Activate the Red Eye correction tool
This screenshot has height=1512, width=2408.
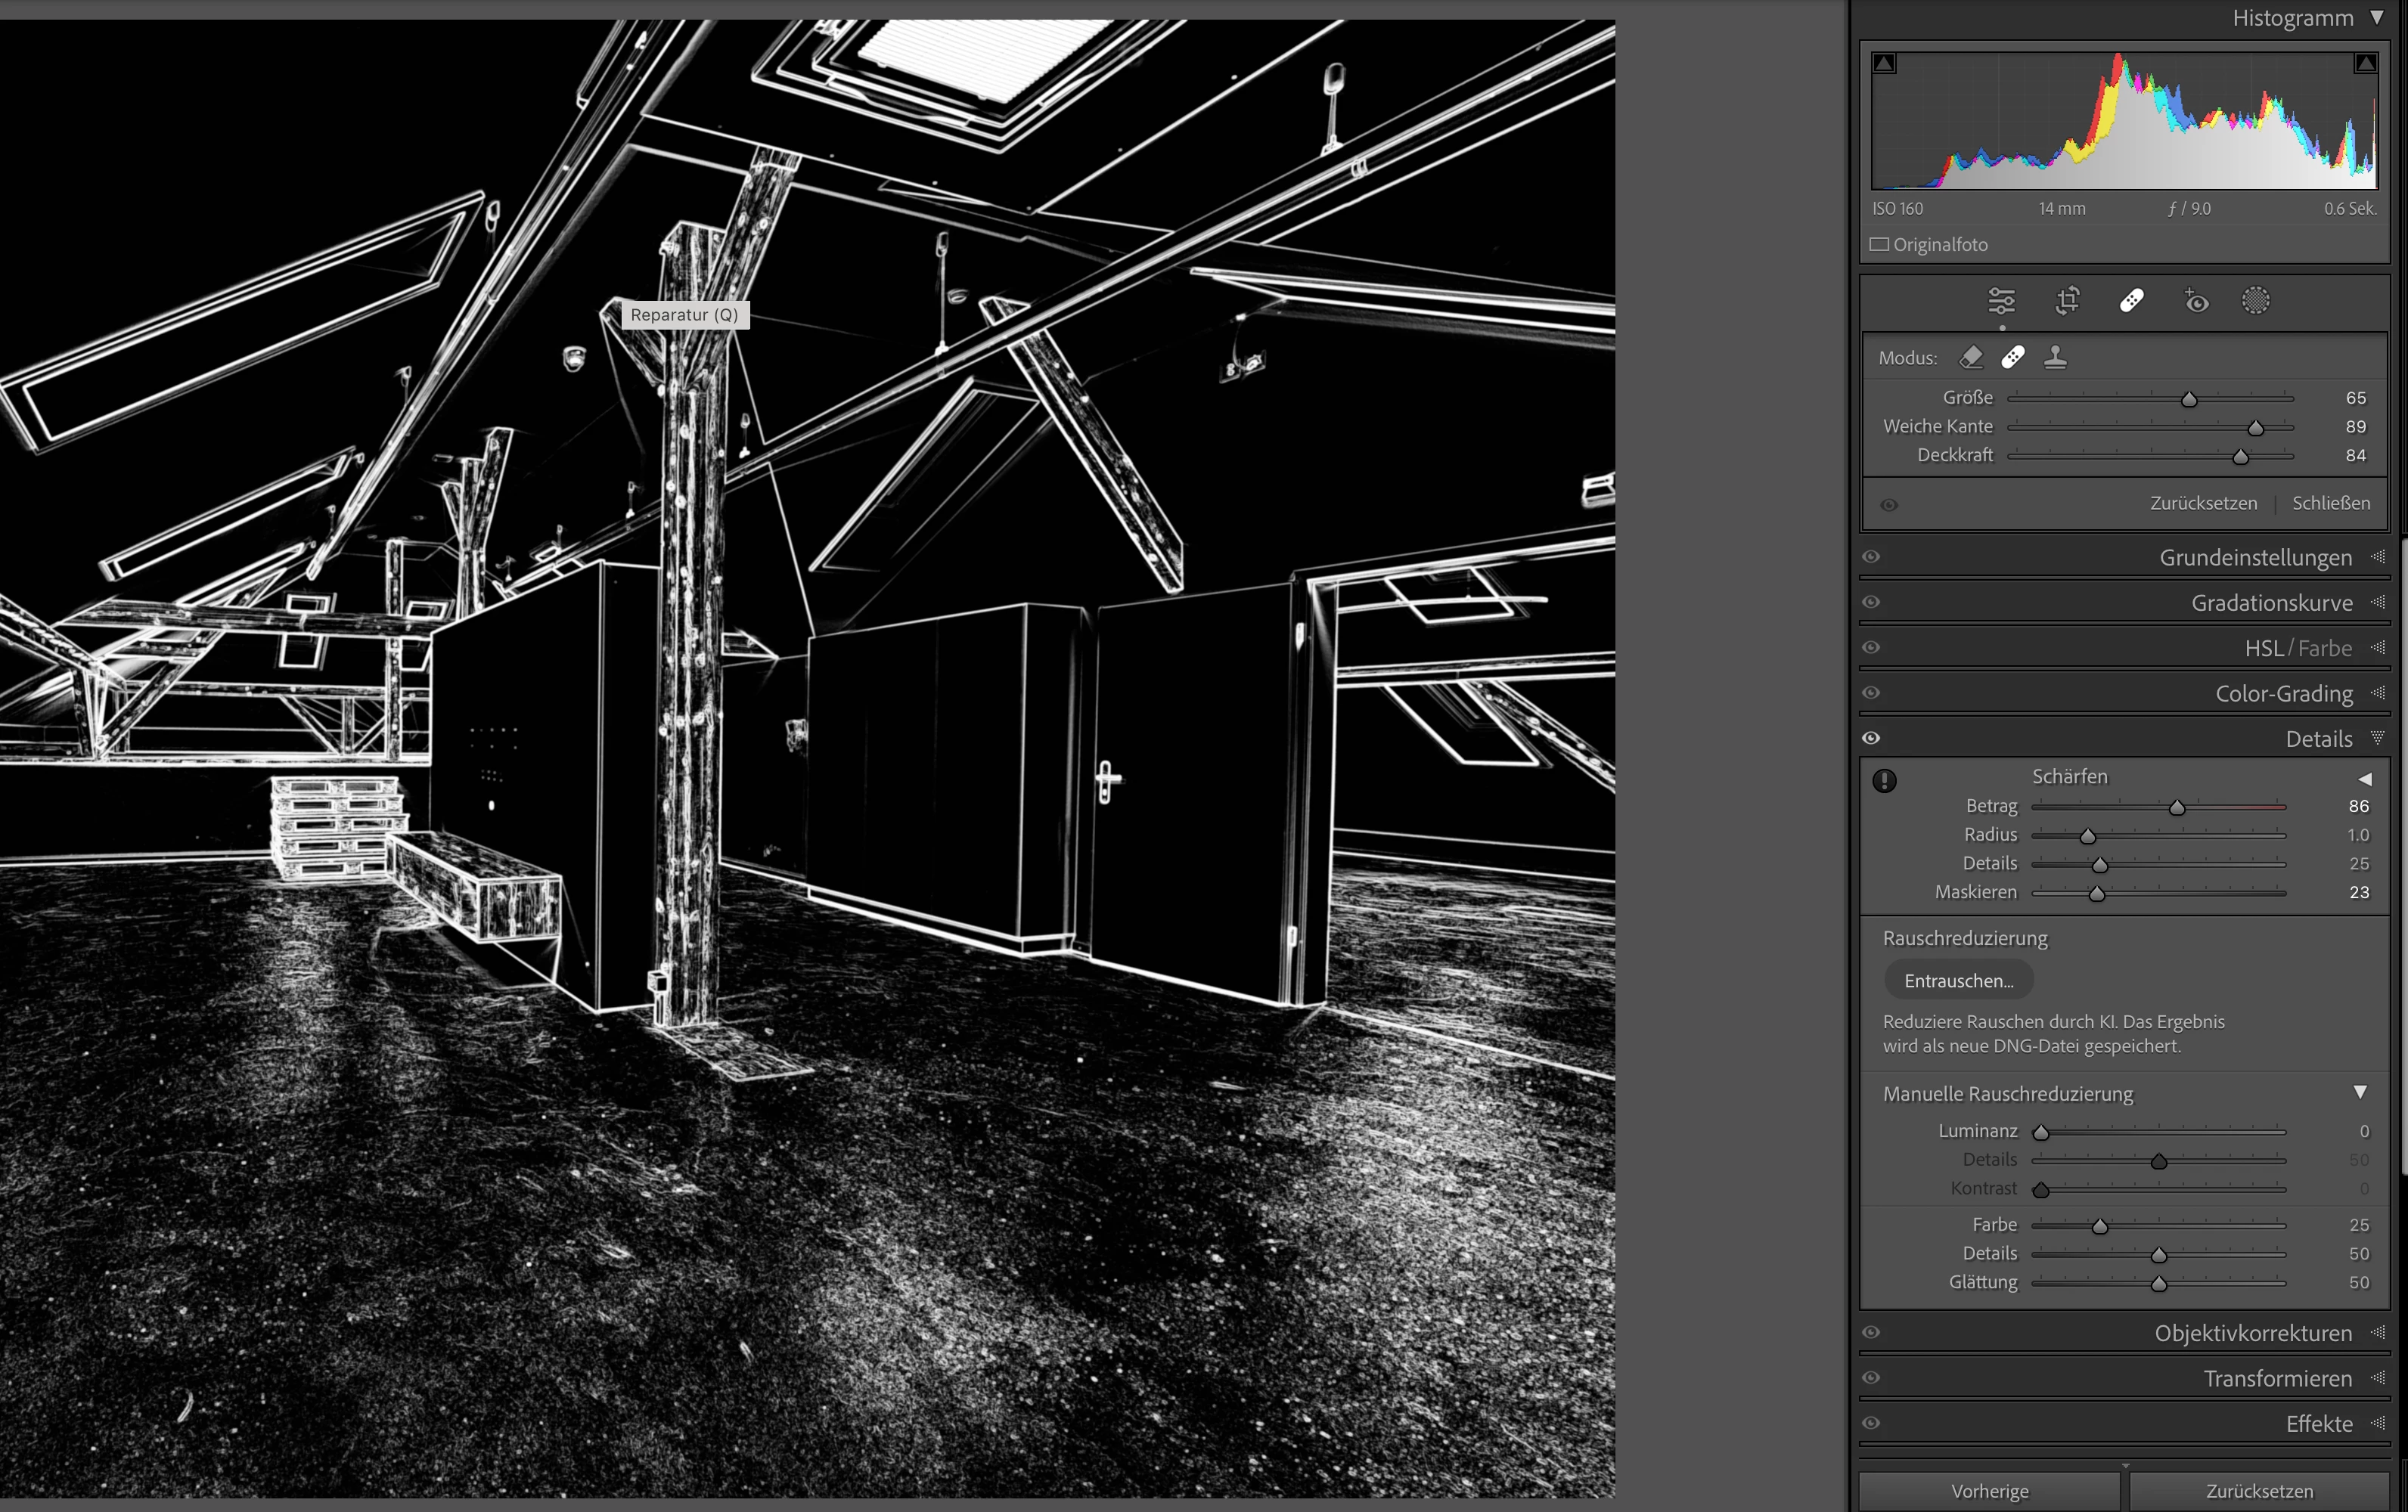(2196, 301)
